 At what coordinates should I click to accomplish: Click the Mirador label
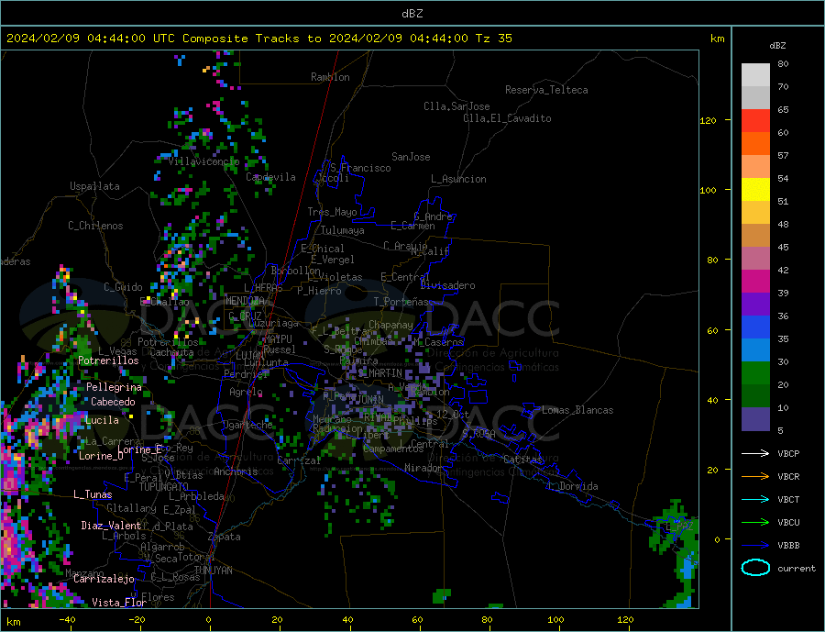pos(423,468)
